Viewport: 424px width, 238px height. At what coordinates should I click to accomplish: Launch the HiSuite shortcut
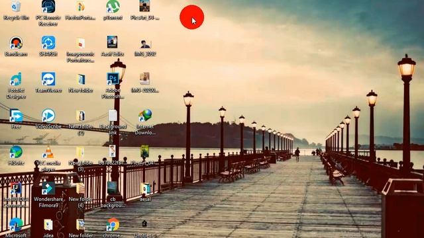[16, 152]
